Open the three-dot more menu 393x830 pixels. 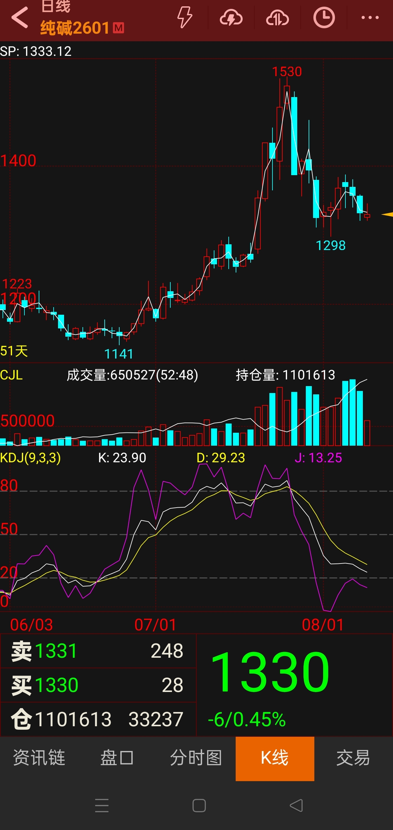pyautogui.click(x=370, y=17)
